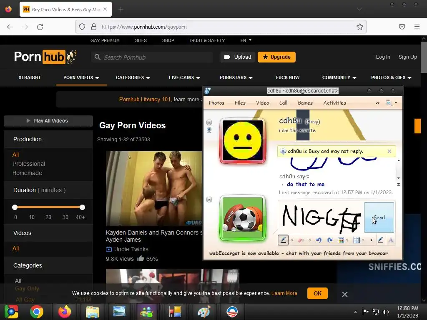Launch Chrome from the taskbar
The height and width of the screenshot is (320, 427).
tap(37, 312)
